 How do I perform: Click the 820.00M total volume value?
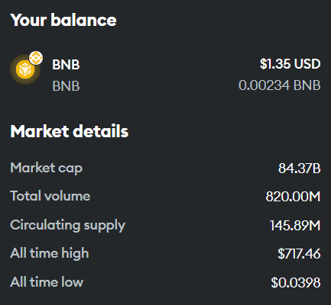pyautogui.click(x=293, y=197)
